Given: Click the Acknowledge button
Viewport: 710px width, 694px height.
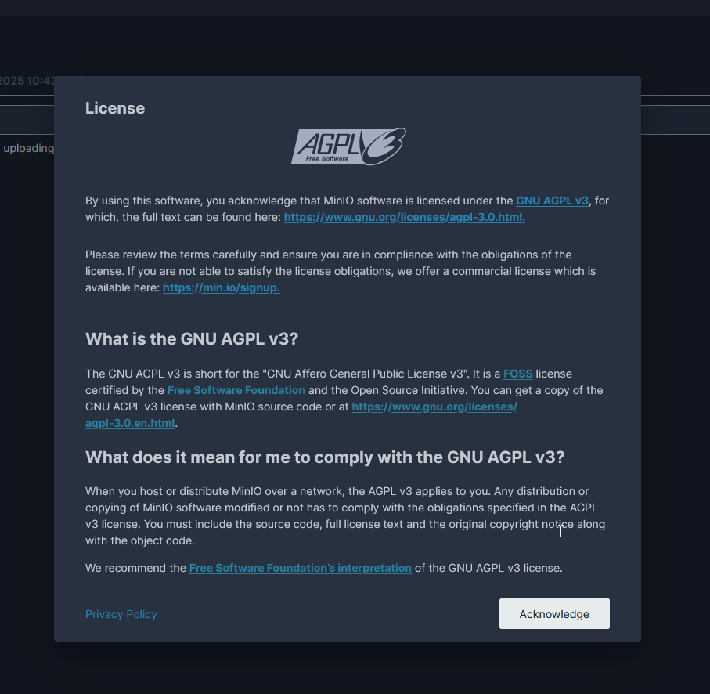Looking at the screenshot, I should tap(554, 613).
